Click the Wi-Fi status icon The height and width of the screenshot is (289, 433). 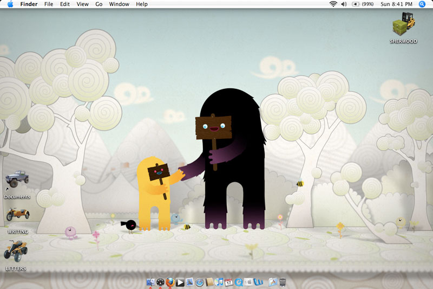333,4
